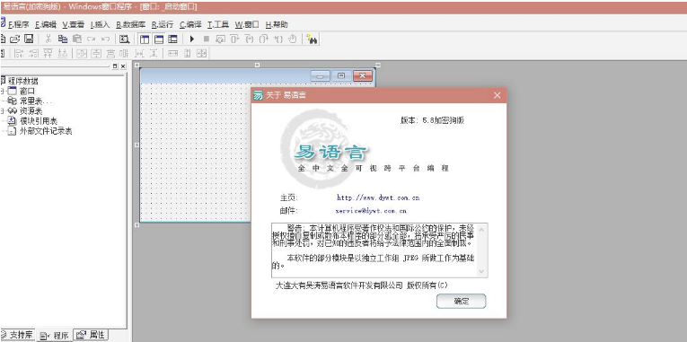Select 外部文件记录表 in the tree
687x342 pixels.
pos(46,131)
